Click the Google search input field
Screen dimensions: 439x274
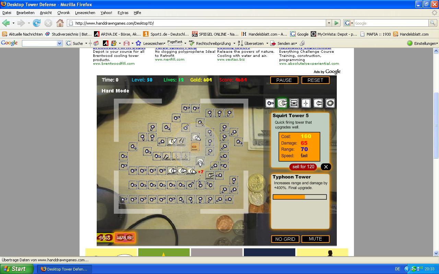tap(391, 23)
